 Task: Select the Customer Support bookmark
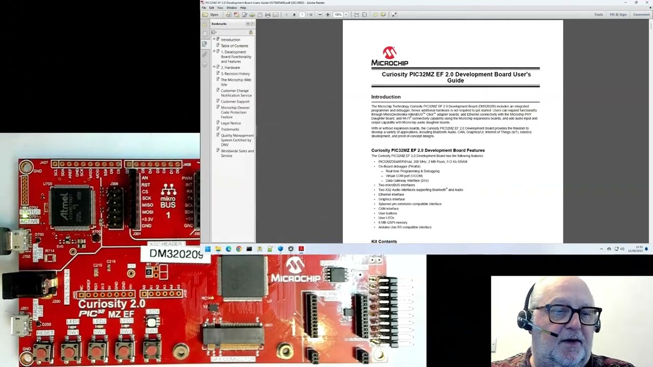pyautogui.click(x=235, y=101)
